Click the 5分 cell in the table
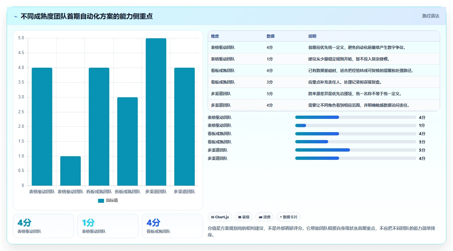The width and height of the screenshot is (453, 251). pos(270,94)
